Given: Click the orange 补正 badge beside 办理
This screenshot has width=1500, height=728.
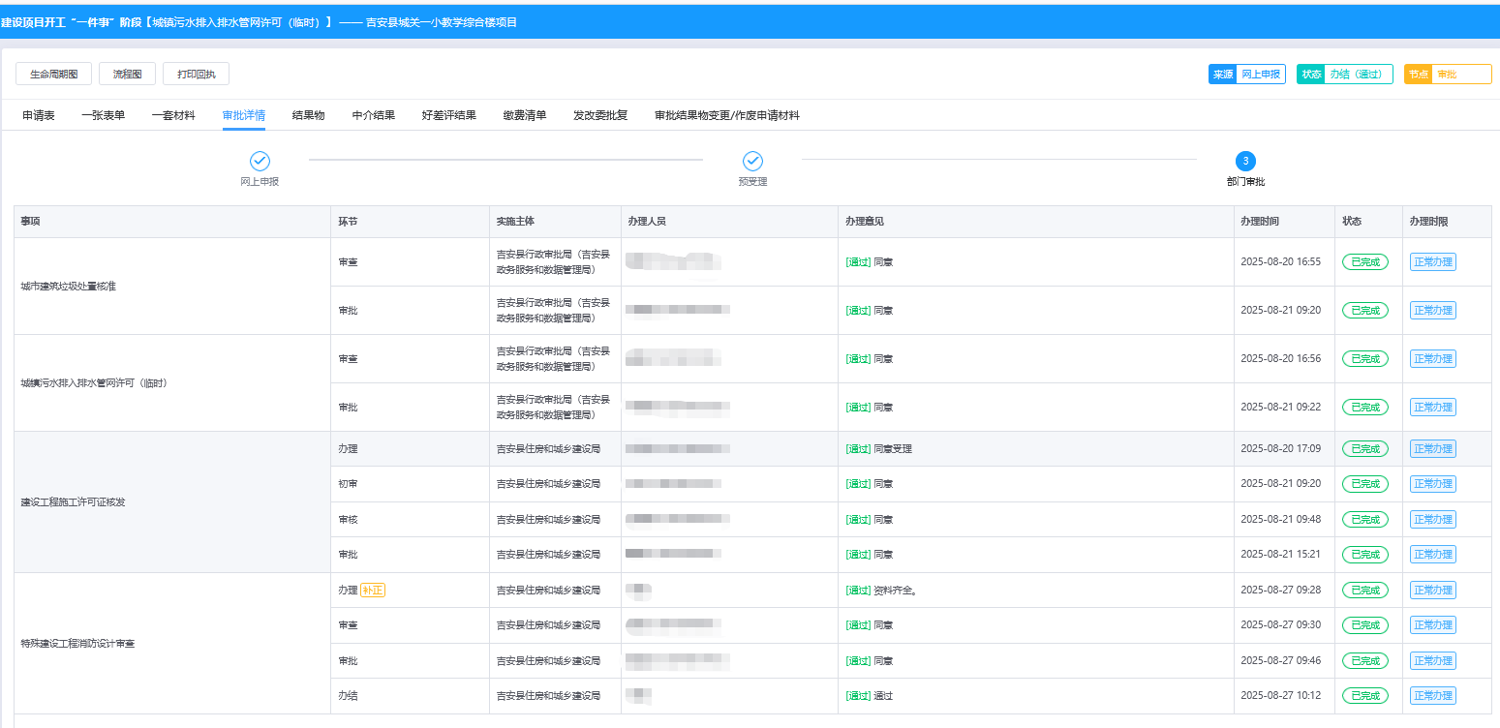Looking at the screenshot, I should 373,590.
